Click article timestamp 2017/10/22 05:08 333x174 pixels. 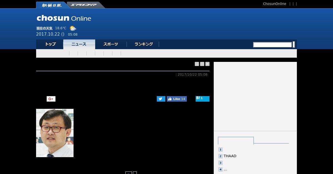(x=192, y=75)
